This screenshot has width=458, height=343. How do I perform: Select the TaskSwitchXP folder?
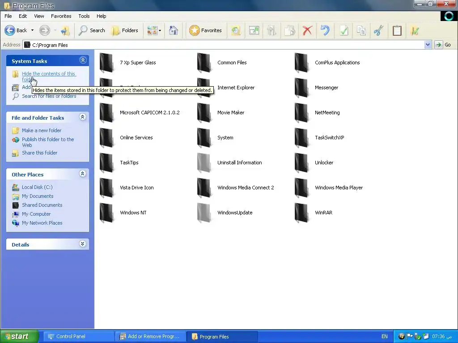pyautogui.click(x=319, y=138)
